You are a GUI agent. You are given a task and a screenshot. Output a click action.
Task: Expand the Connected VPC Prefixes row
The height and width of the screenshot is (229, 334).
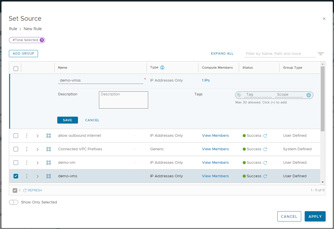37,149
